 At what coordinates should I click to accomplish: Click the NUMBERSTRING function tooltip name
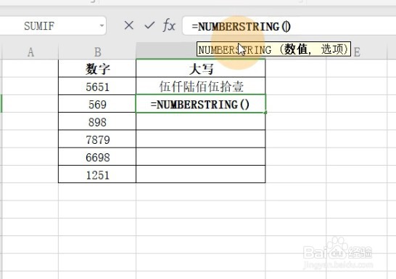(x=234, y=50)
